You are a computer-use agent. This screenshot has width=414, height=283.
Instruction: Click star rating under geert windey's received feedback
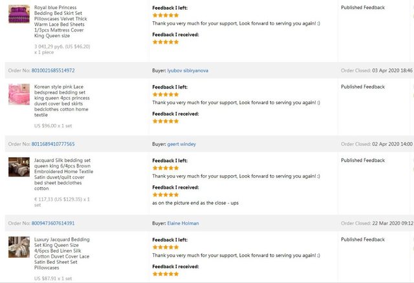point(165,194)
